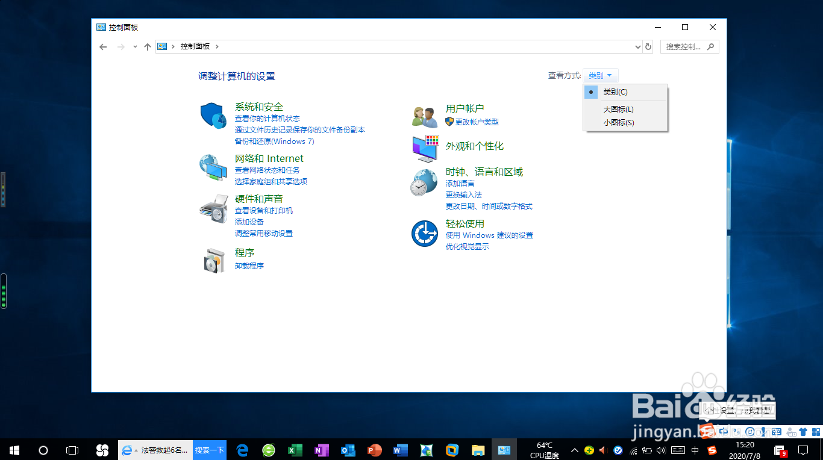The width and height of the screenshot is (823, 460).
Task: Open the Cortana circle on the taskbar
Action: click(43, 450)
